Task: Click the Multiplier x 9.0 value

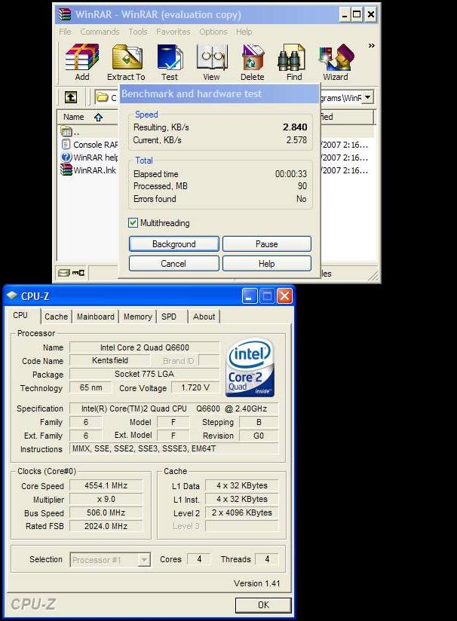Action: 106,499
